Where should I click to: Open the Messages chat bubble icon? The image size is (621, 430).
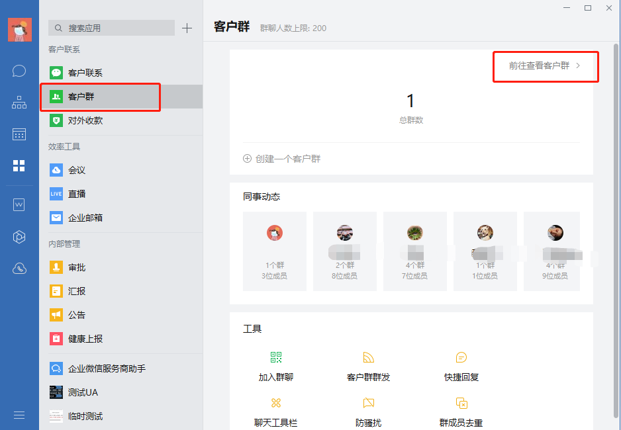pyautogui.click(x=19, y=71)
